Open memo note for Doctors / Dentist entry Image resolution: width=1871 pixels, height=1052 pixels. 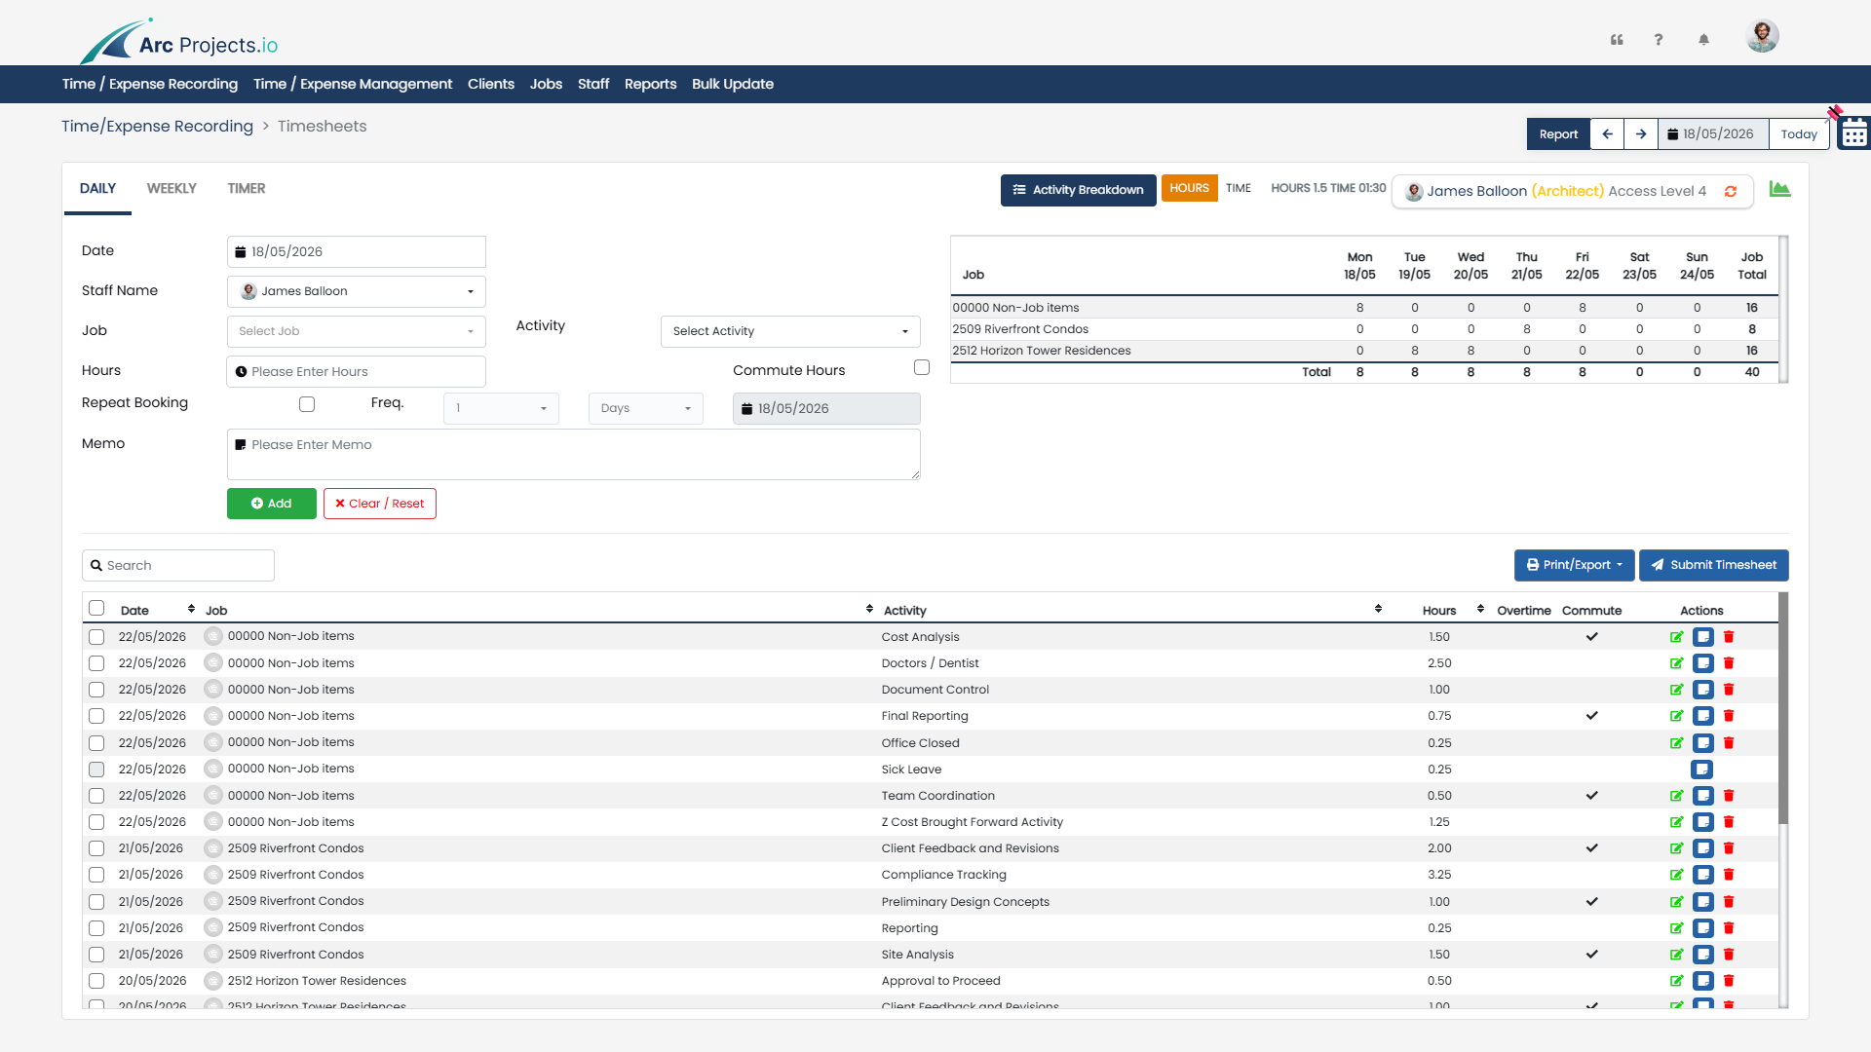click(1702, 663)
